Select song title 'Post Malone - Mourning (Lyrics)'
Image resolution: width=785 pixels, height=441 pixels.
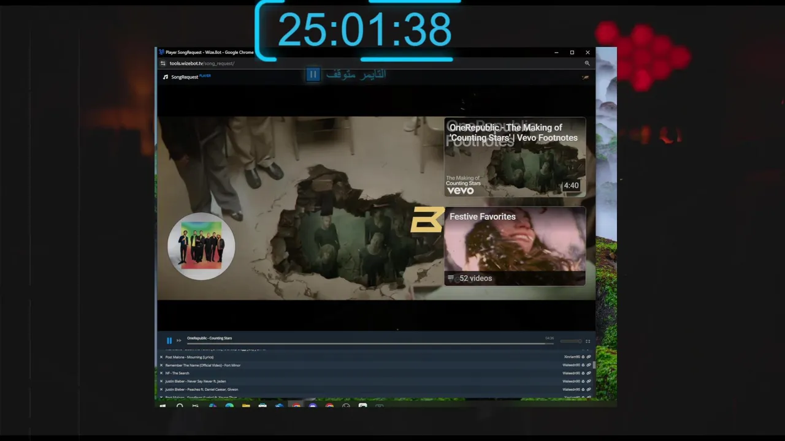click(190, 357)
